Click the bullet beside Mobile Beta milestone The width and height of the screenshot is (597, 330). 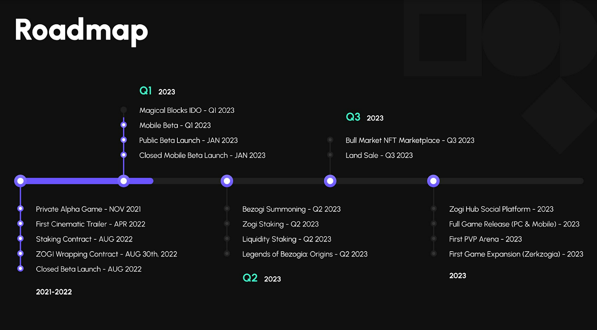[123, 124]
